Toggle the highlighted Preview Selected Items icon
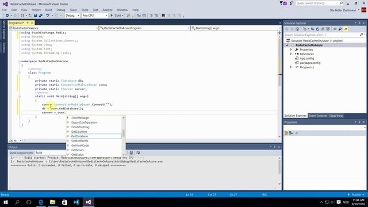 click(x=346, y=29)
